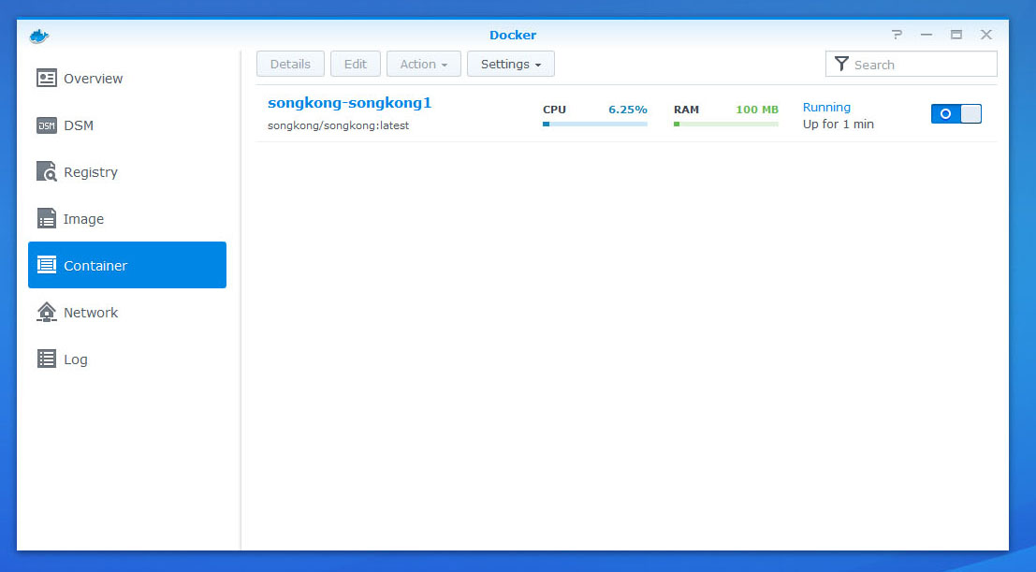The image size is (1036, 572).
Task: Click the Network house icon
Action: pos(46,312)
